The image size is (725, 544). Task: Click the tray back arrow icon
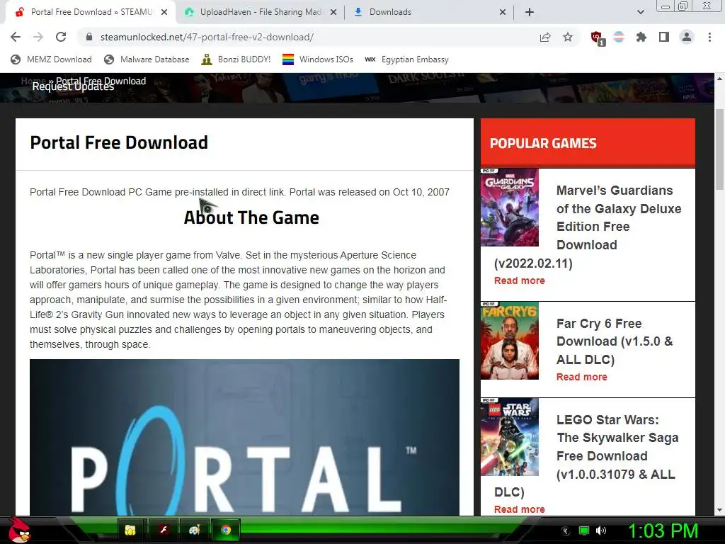pos(566,531)
